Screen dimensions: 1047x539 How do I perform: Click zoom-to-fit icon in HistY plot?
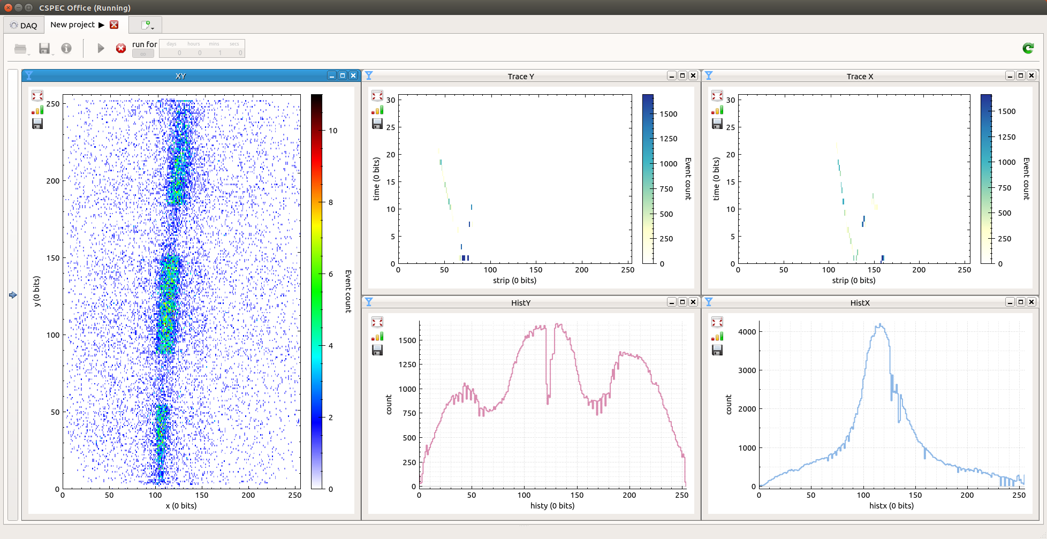coord(377,322)
